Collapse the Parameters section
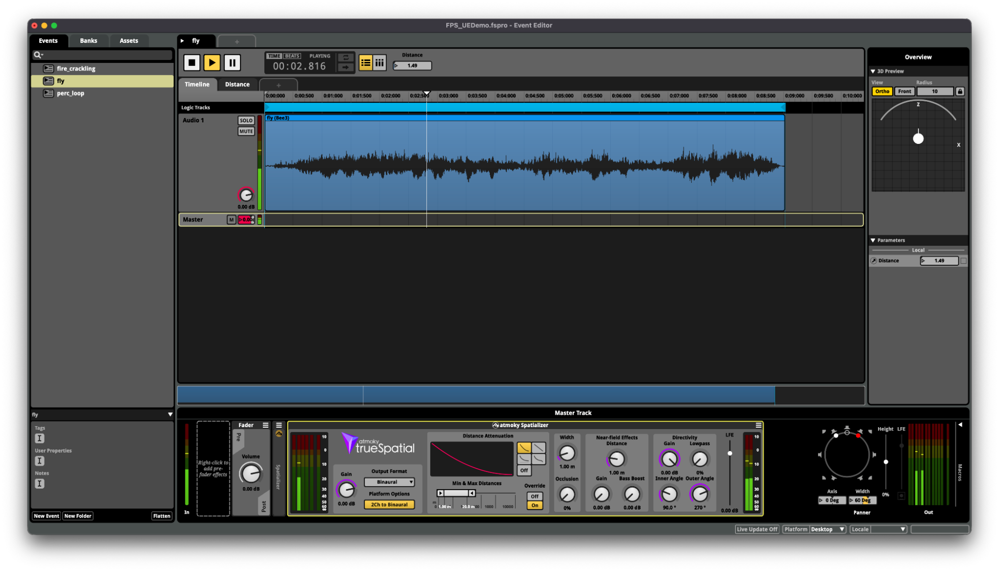Viewport: 999px width, 571px height. [873, 240]
